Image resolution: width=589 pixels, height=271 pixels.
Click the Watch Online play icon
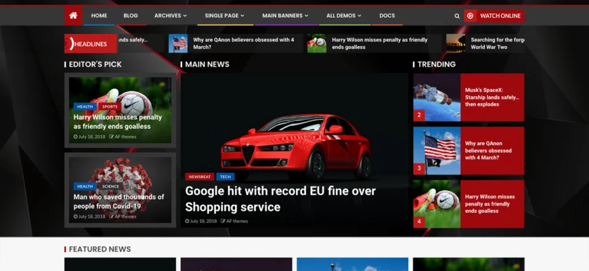point(471,16)
